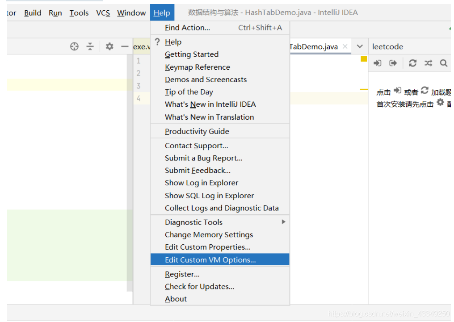Choose What's New in IntelliJ IDEA
This screenshot has height=322, width=454.
pos(220,105)
